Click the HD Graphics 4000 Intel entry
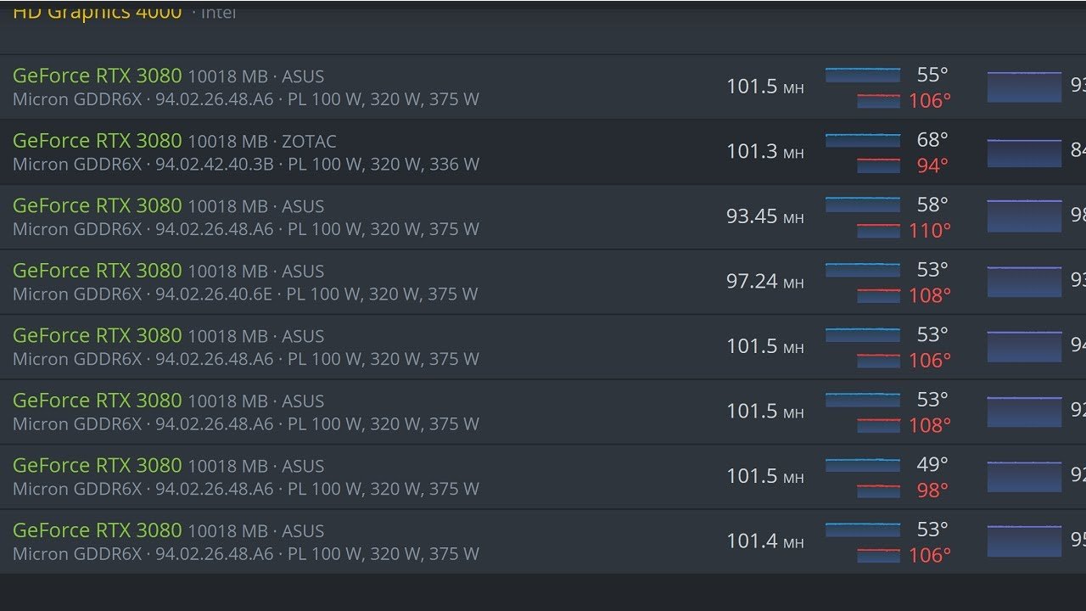Screen dimensions: 1086x611 (98, 12)
